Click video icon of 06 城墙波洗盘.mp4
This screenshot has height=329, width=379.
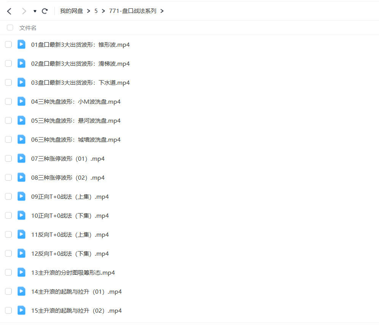[21, 139]
